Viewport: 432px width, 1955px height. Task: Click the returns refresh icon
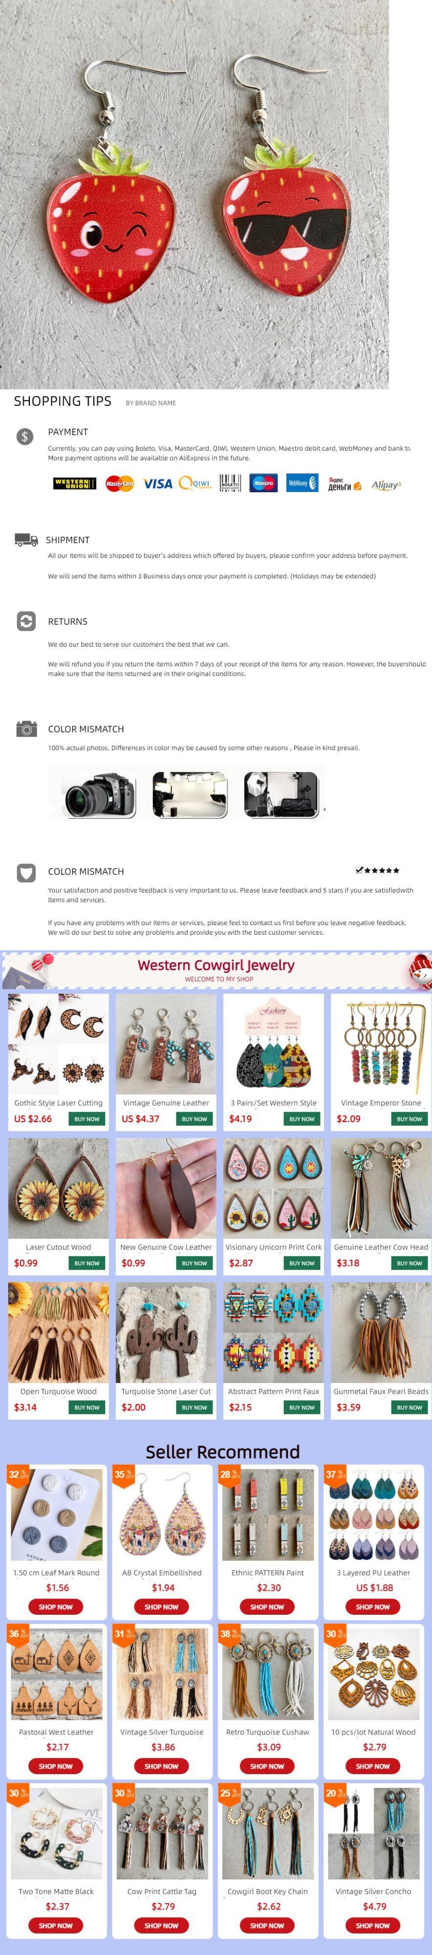tap(26, 621)
